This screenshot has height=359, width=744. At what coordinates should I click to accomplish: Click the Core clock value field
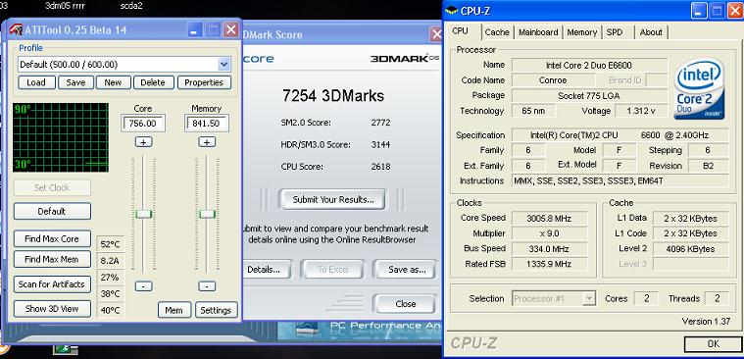pos(143,124)
